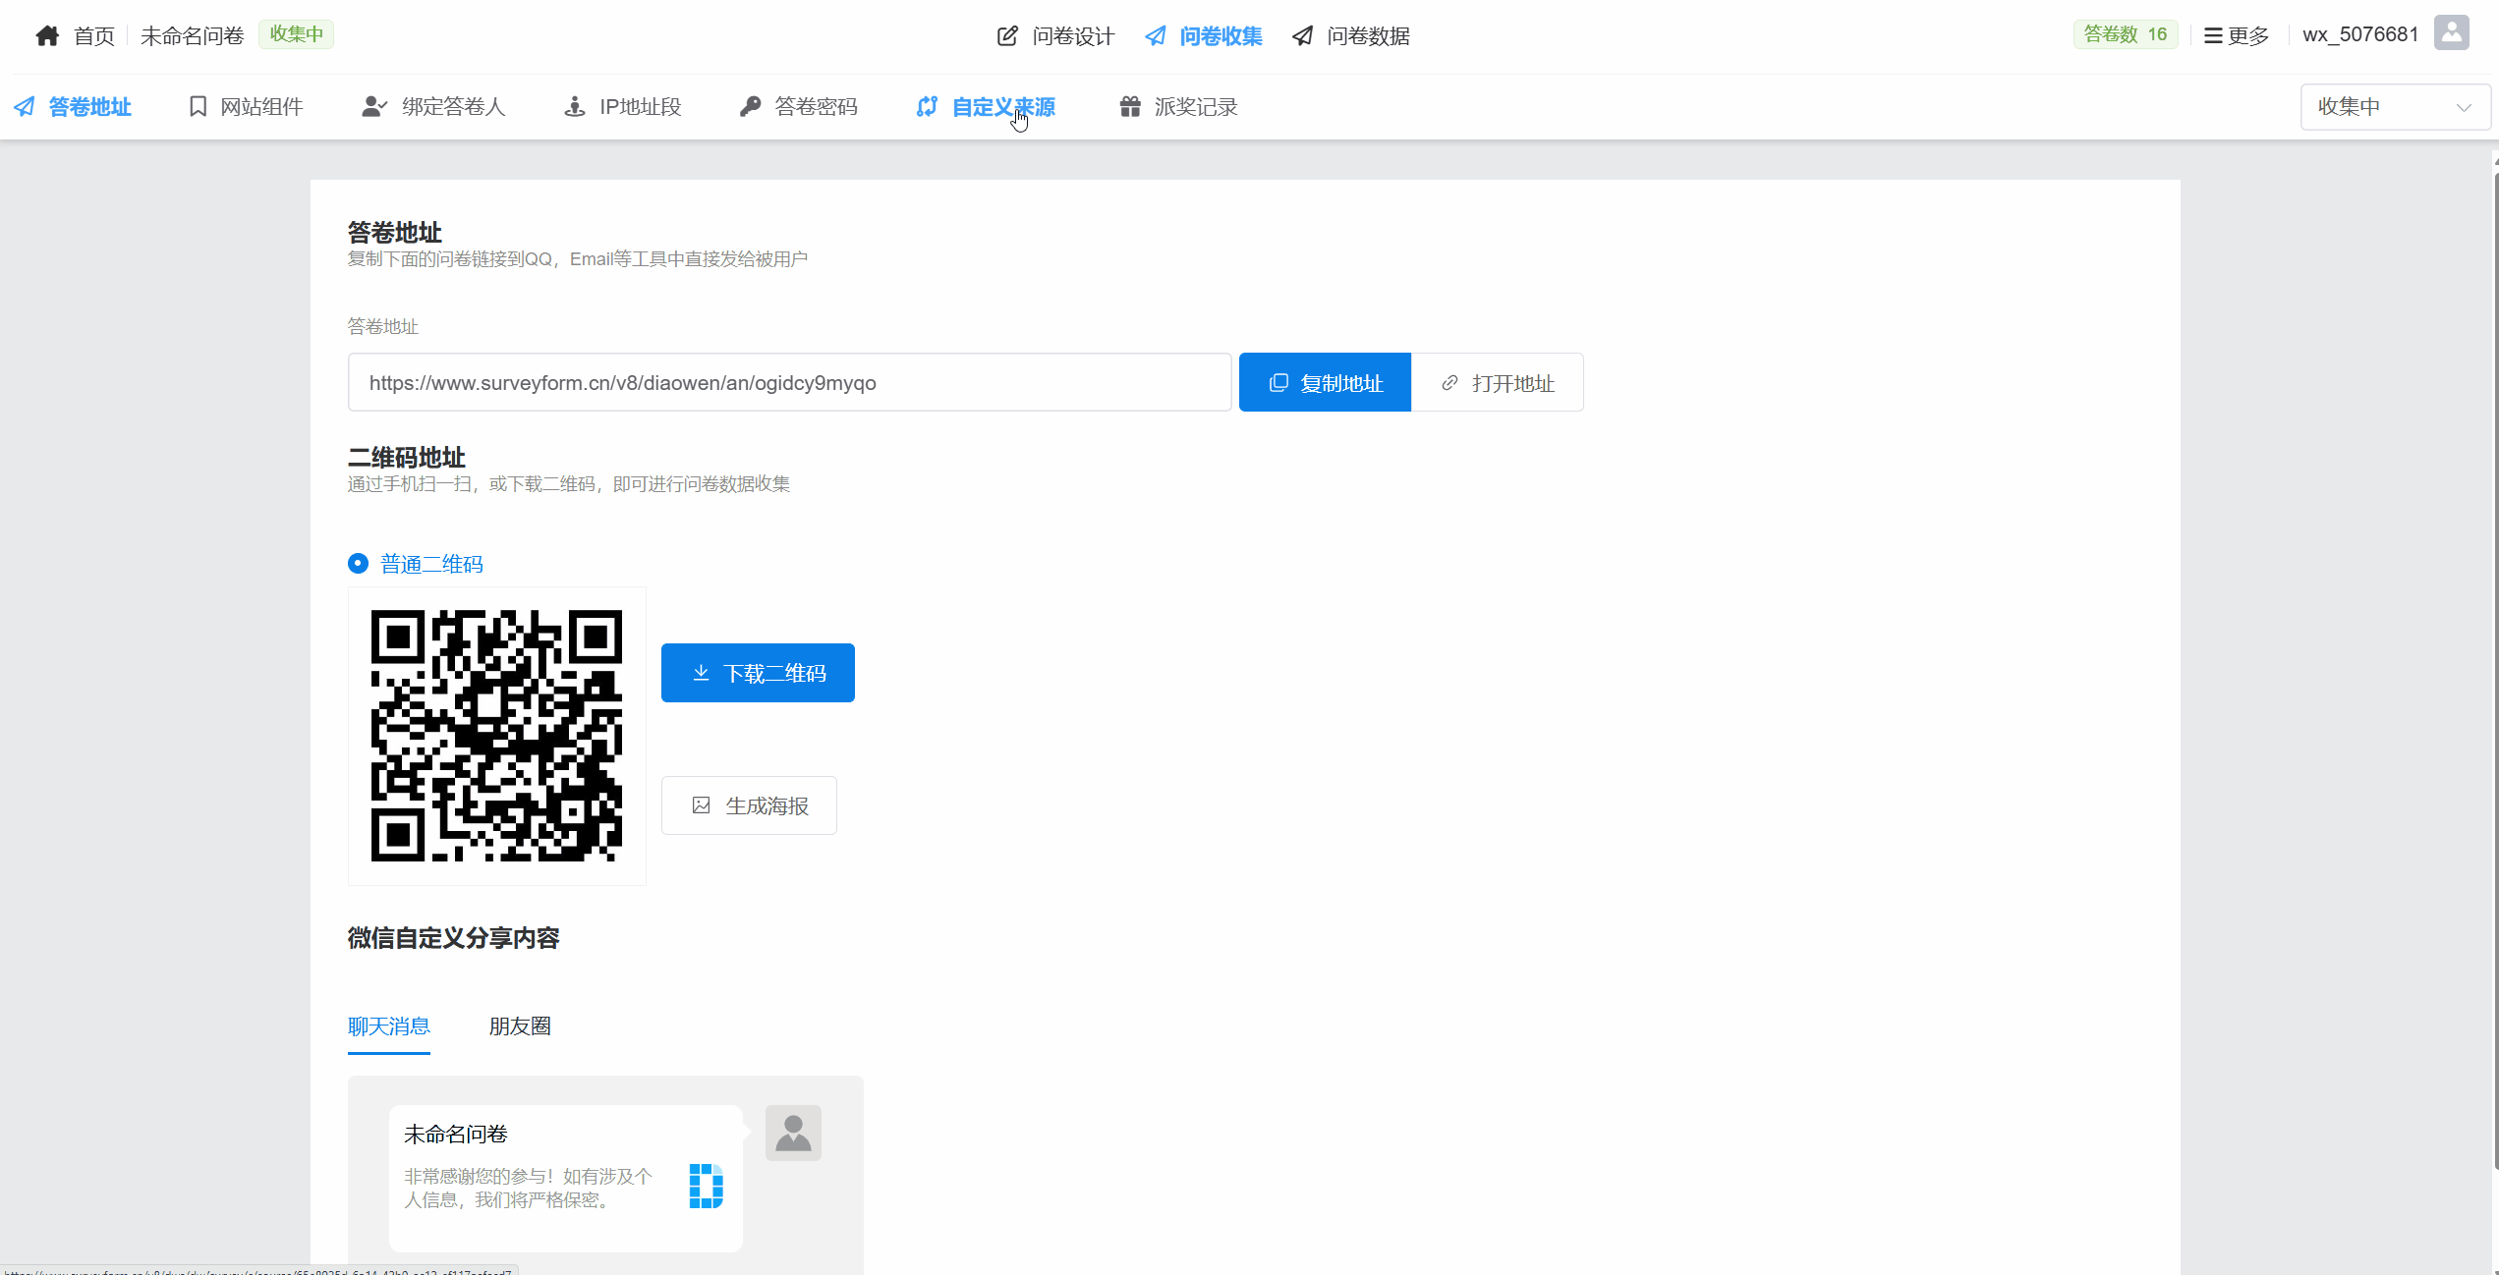
Task: Click the 生成海报 button
Action: pyautogui.click(x=749, y=805)
